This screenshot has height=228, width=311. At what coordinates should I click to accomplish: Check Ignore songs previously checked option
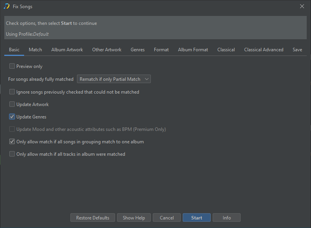(x=12, y=92)
